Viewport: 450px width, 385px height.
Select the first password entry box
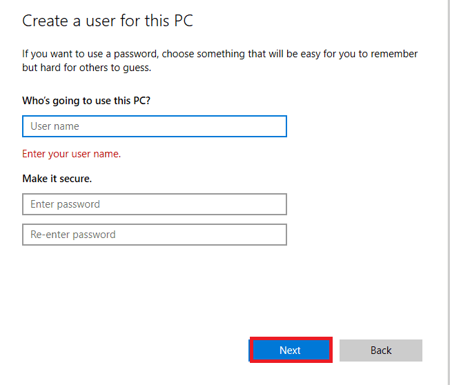point(154,204)
